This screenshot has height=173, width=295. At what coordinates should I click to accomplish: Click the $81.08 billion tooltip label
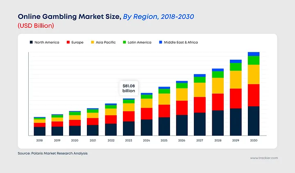(129, 88)
